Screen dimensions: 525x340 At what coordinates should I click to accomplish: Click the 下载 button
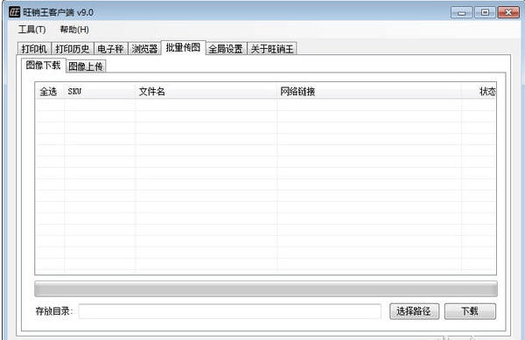[x=470, y=311]
